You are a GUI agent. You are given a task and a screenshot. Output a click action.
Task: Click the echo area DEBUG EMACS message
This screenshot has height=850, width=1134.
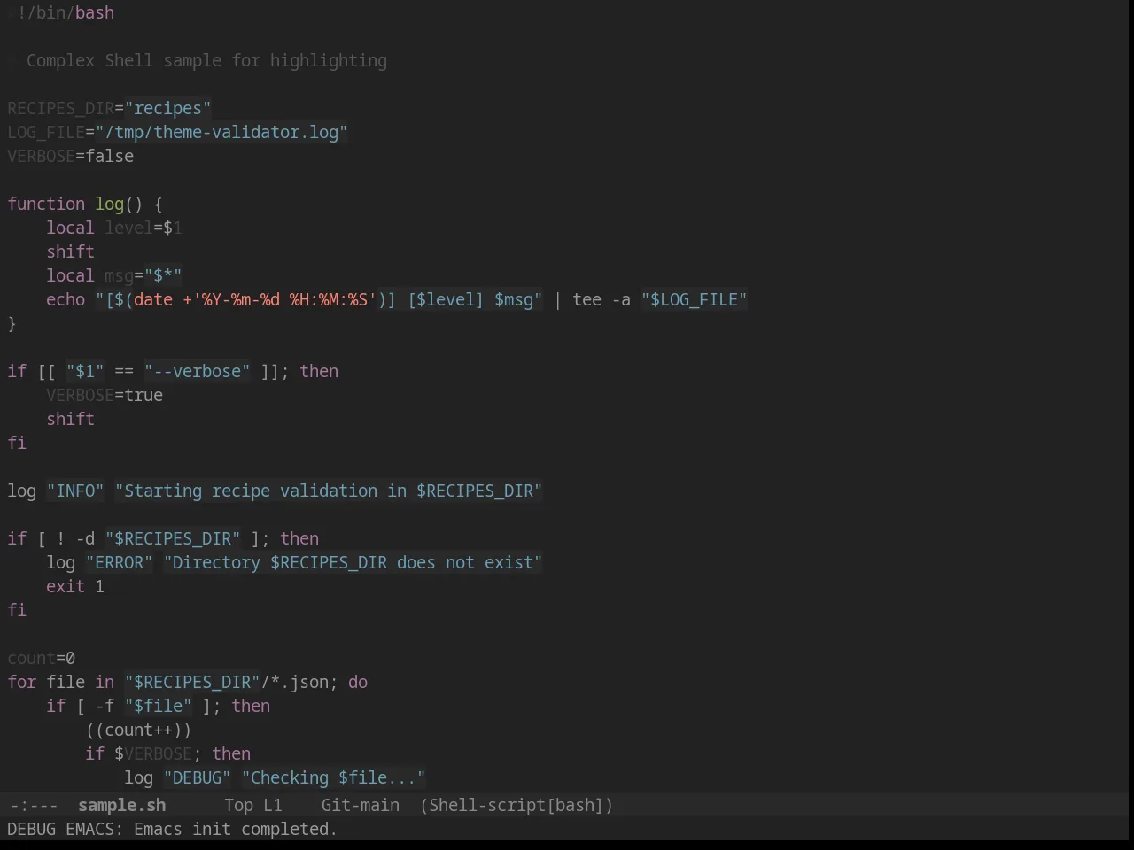173,829
